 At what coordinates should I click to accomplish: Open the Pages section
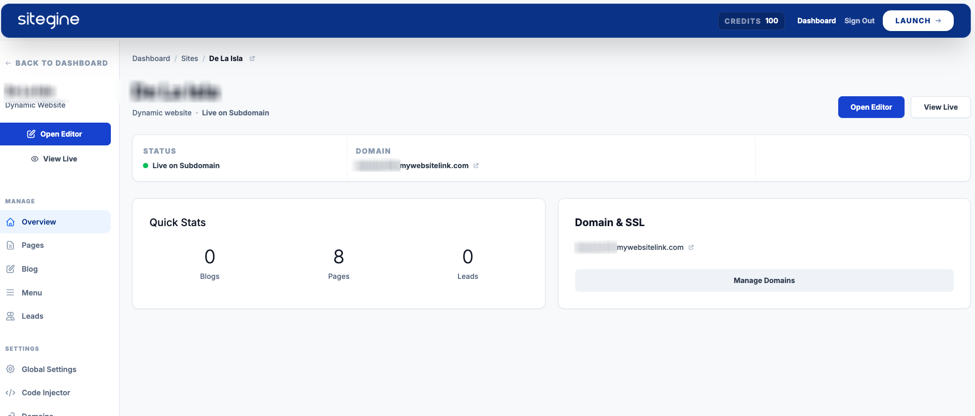[x=55, y=245]
